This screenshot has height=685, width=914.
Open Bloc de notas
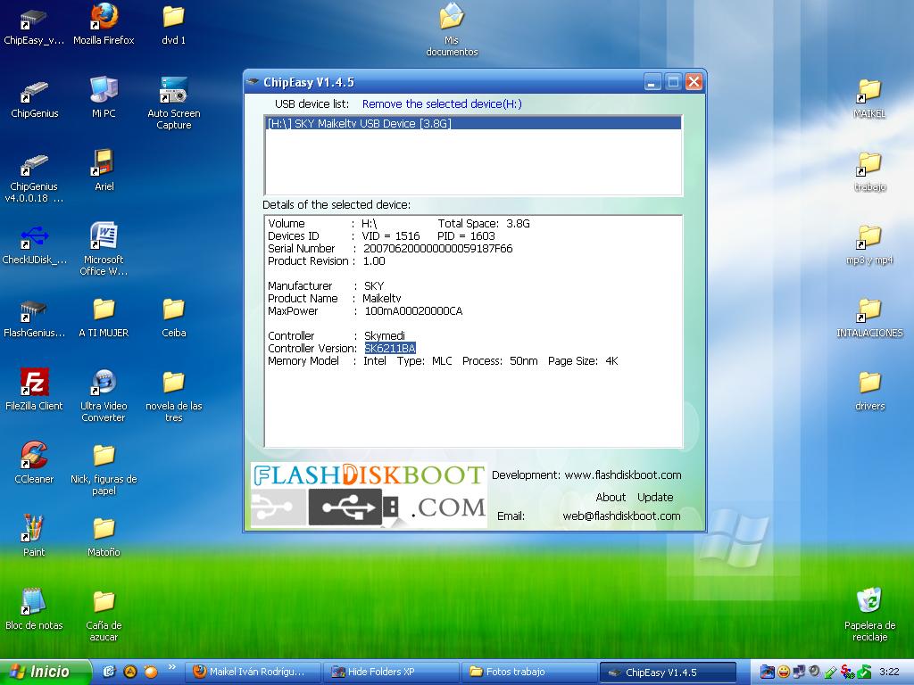pos(33,599)
